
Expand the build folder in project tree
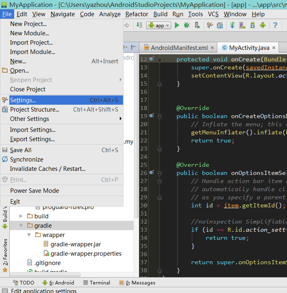click(x=21, y=216)
